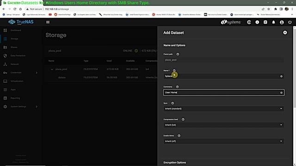Open Network in the sidebar
This screenshot has height=166, width=296.
click(14, 64)
